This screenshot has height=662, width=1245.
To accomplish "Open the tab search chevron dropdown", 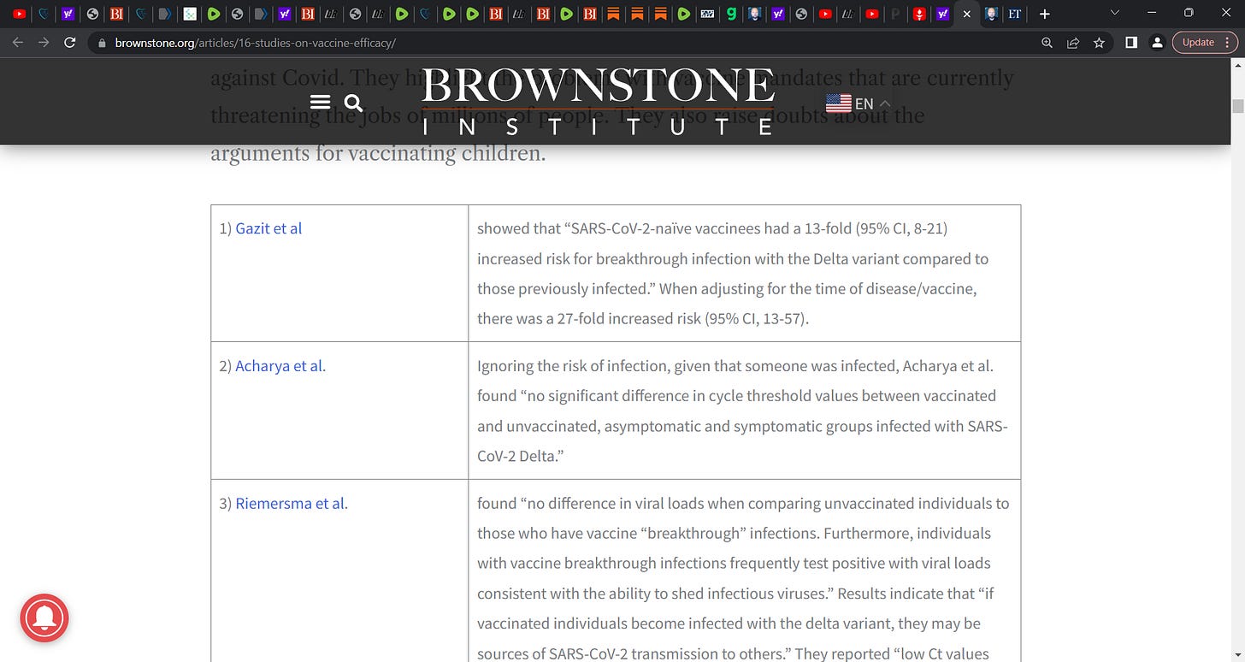I will coord(1114,13).
